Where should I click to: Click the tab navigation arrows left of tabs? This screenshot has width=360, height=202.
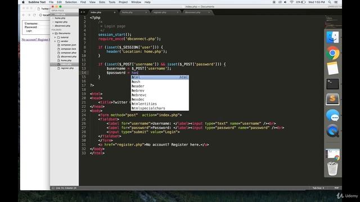click(83, 12)
